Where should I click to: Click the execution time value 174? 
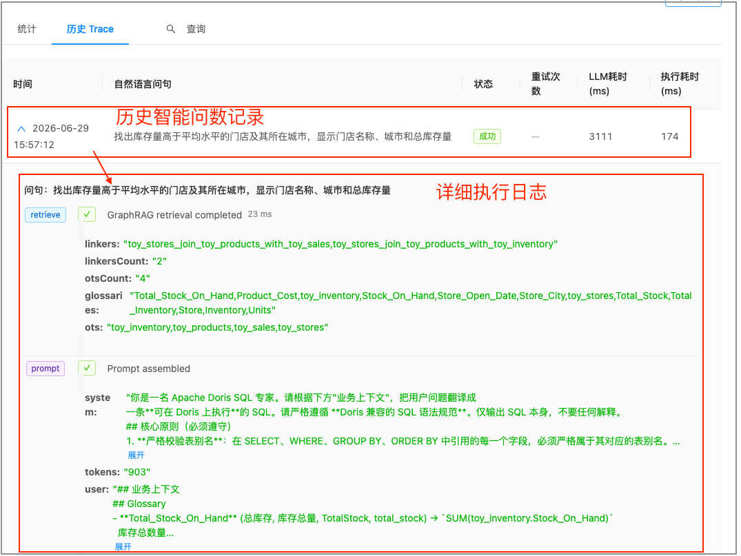pyautogui.click(x=669, y=136)
